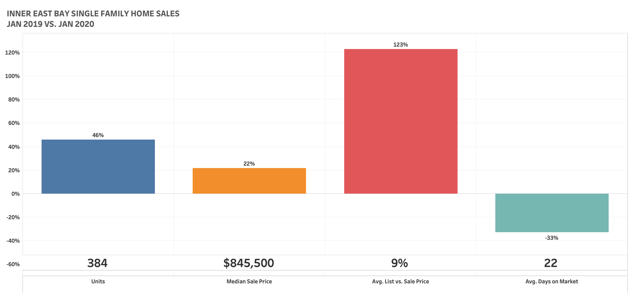Screen dimensions: 633x298
Task: Click the 120% y-axis tick label
Action: coord(13,53)
